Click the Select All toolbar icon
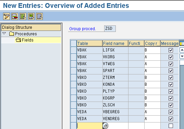This screenshot has width=184, height=129. click(23, 16)
